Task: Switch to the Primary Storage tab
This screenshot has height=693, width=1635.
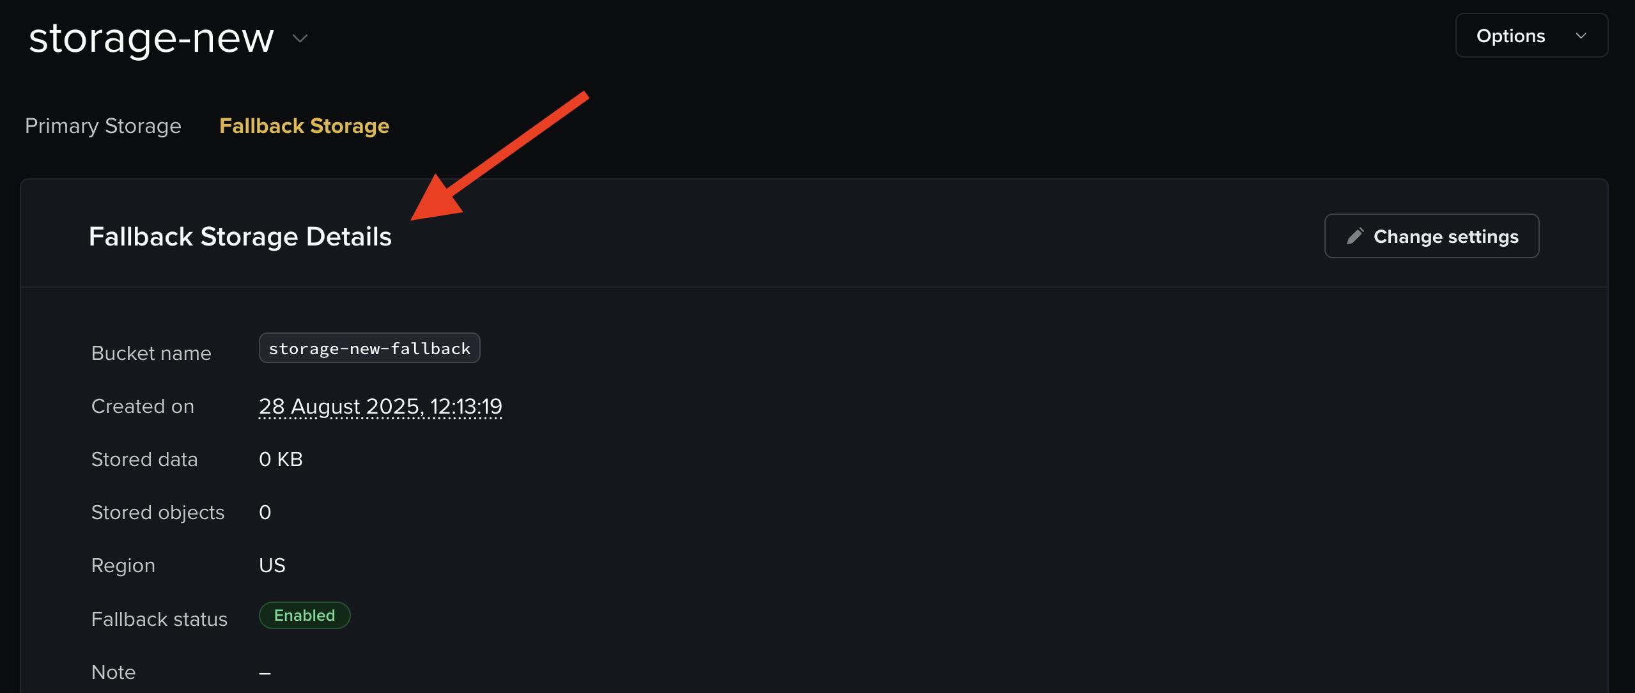Action: point(103,126)
